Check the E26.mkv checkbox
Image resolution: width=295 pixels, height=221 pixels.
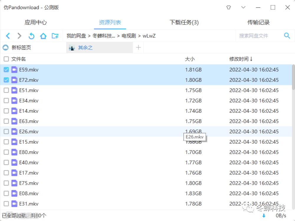[x=6, y=131]
